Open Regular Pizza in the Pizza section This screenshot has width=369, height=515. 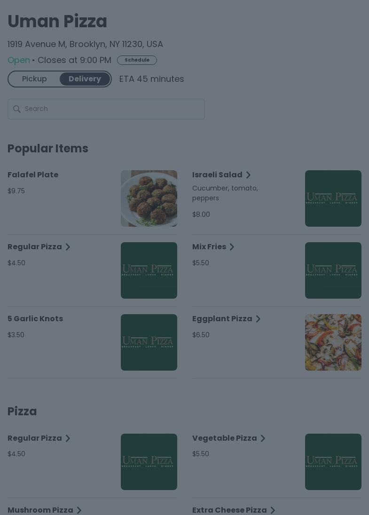click(35, 438)
